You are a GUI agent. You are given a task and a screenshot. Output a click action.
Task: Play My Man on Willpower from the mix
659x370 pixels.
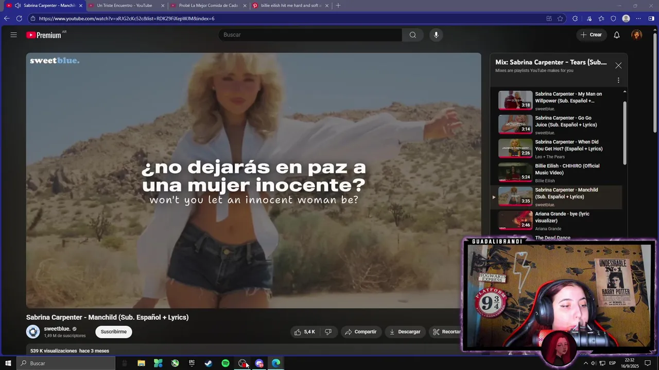pyautogui.click(x=559, y=101)
